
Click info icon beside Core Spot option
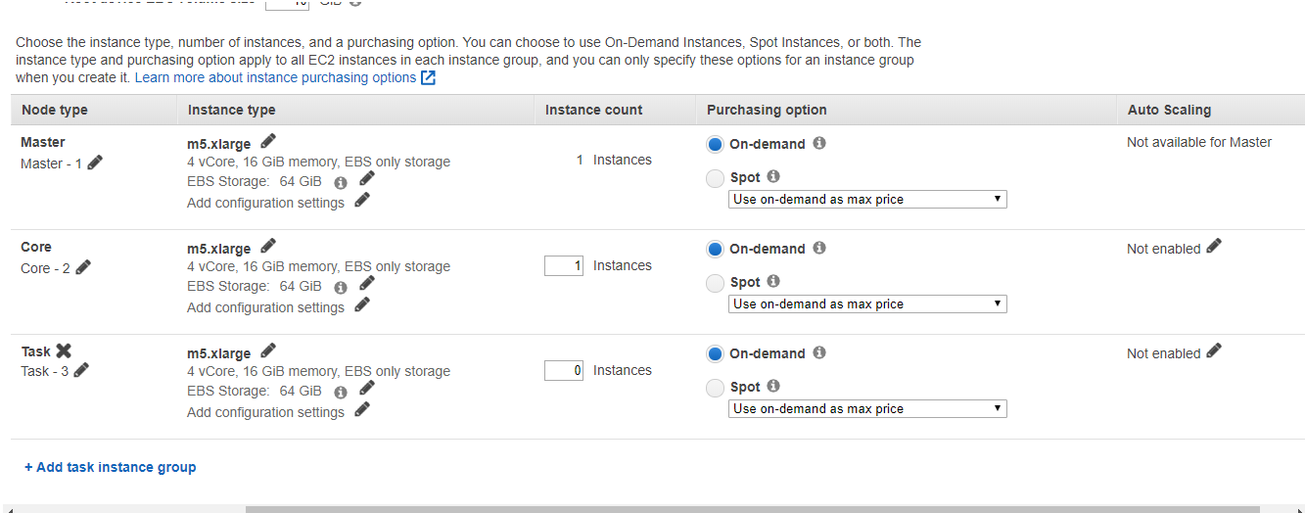coord(773,282)
